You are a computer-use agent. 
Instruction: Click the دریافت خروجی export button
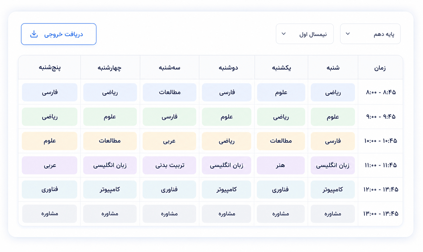point(59,34)
